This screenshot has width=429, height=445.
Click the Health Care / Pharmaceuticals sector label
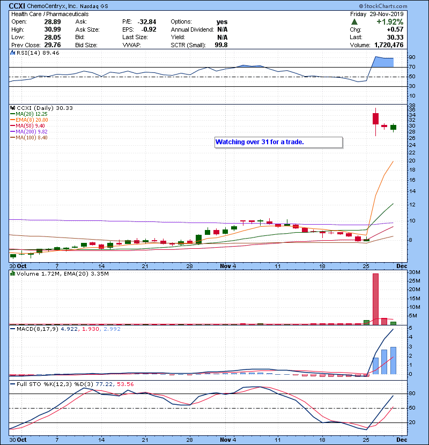(50, 14)
